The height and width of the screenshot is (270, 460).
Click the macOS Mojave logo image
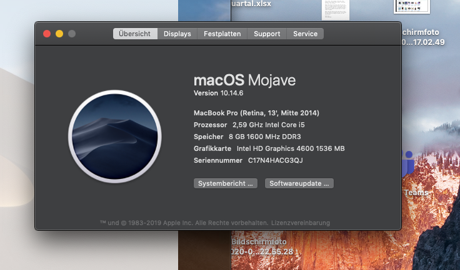pyautogui.click(x=115, y=137)
